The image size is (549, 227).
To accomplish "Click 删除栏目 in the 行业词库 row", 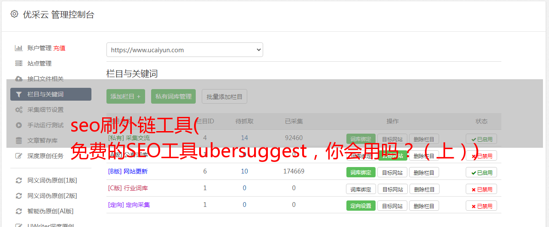I will (x=424, y=189).
